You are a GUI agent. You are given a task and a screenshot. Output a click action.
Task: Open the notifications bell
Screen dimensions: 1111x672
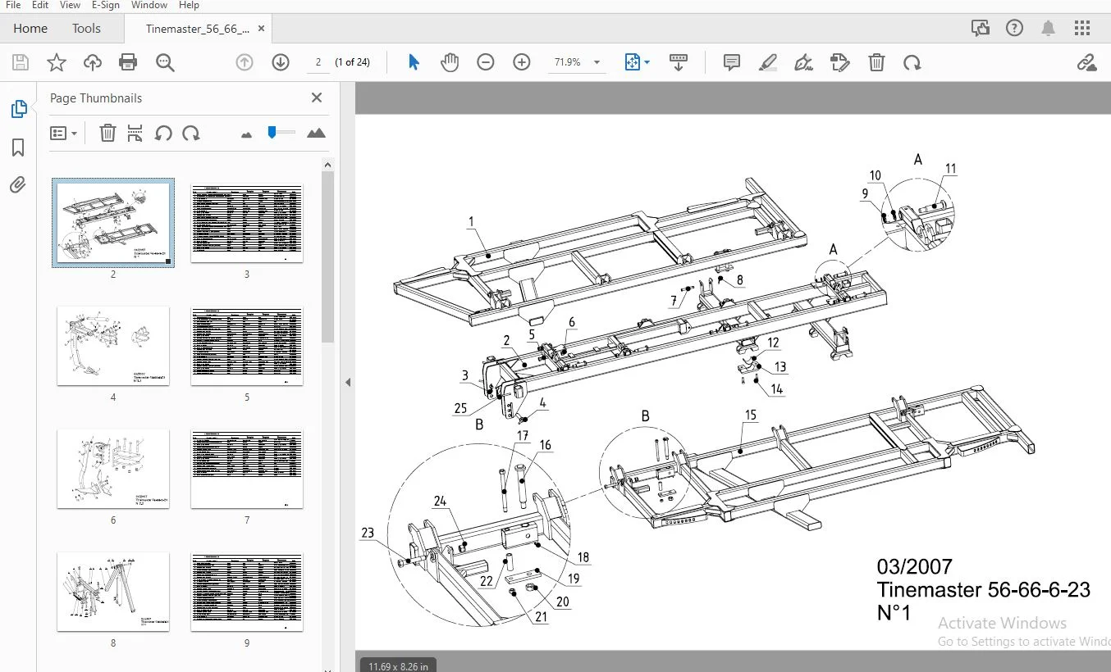coord(1049,28)
